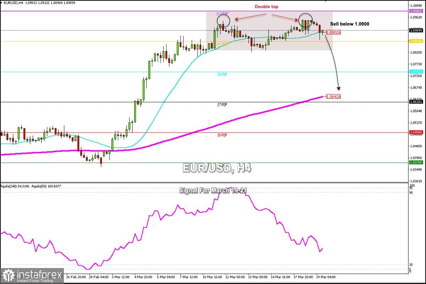426x284 pixels.
Task: Click the 1.04430 price scale value
Action: [x=415, y=146]
